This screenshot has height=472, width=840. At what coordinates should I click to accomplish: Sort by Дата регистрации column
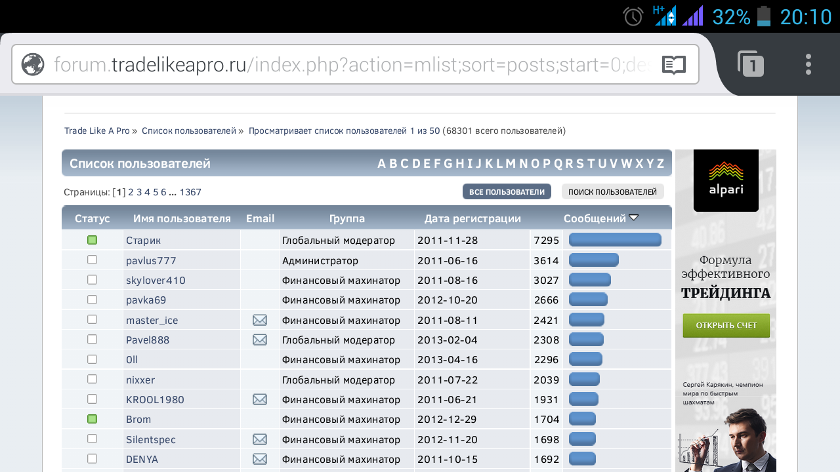472,218
